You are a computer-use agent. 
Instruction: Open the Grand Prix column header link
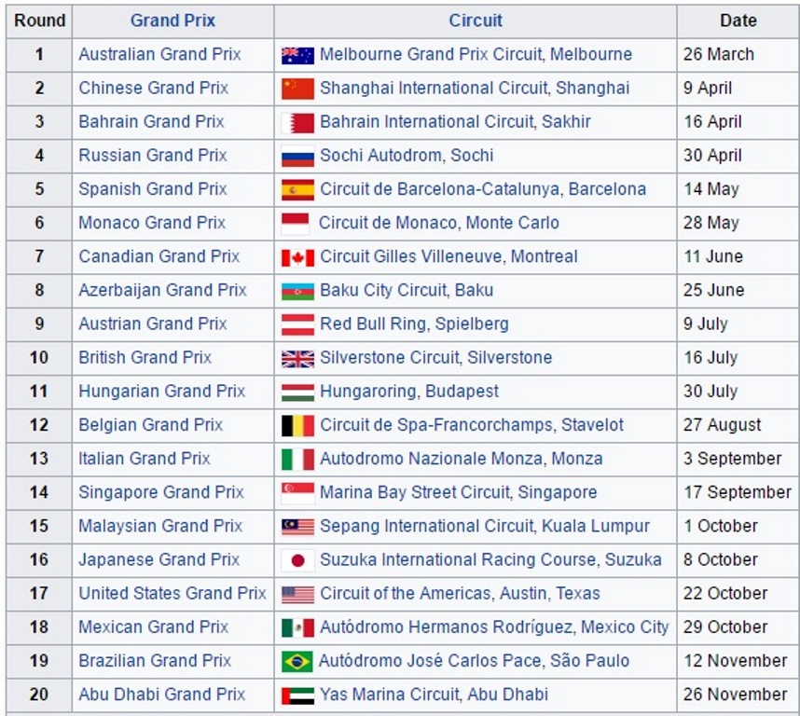[172, 21]
